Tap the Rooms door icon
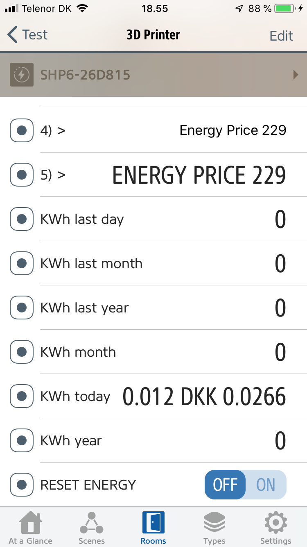307x547 pixels. pyautogui.click(x=153, y=522)
